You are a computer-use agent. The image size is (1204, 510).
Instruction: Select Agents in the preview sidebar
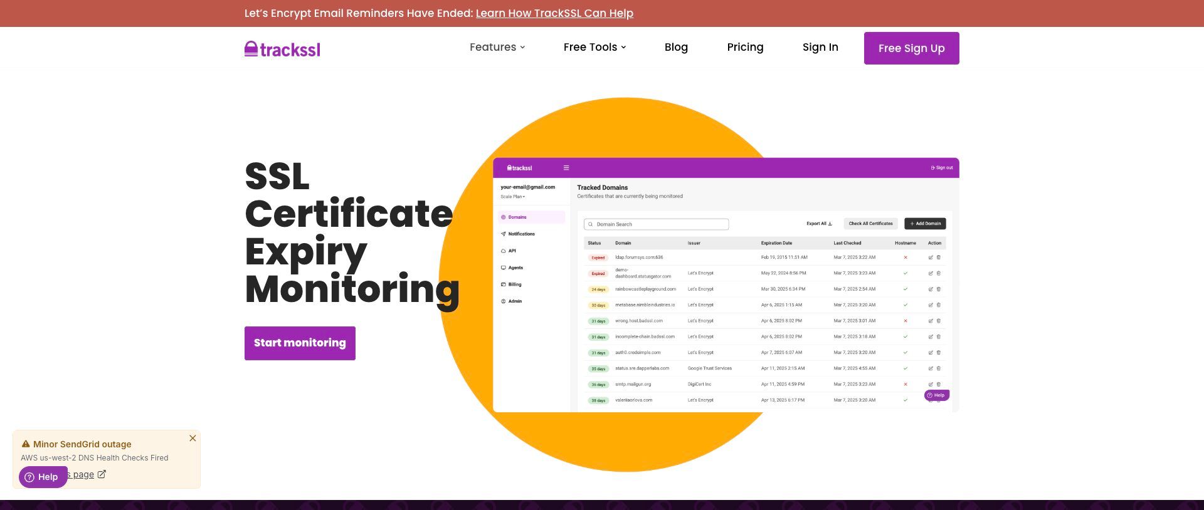512,268
